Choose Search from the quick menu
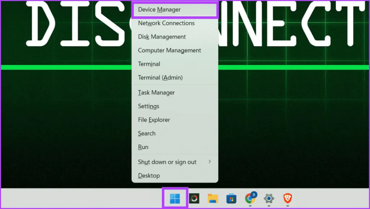The width and height of the screenshot is (370, 209). pyautogui.click(x=147, y=133)
